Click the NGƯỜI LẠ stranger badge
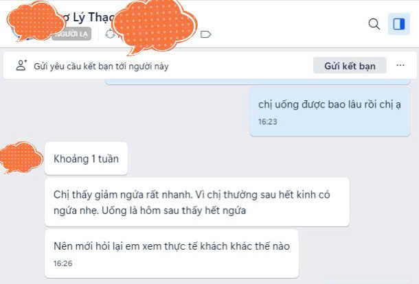This screenshot has height=284, width=419. coord(71,34)
